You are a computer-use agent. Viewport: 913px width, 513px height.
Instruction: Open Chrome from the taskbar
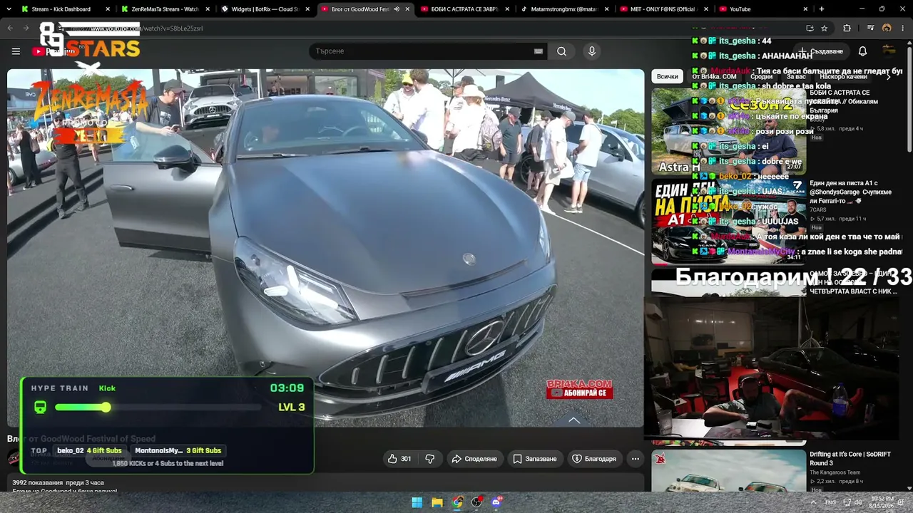457,502
